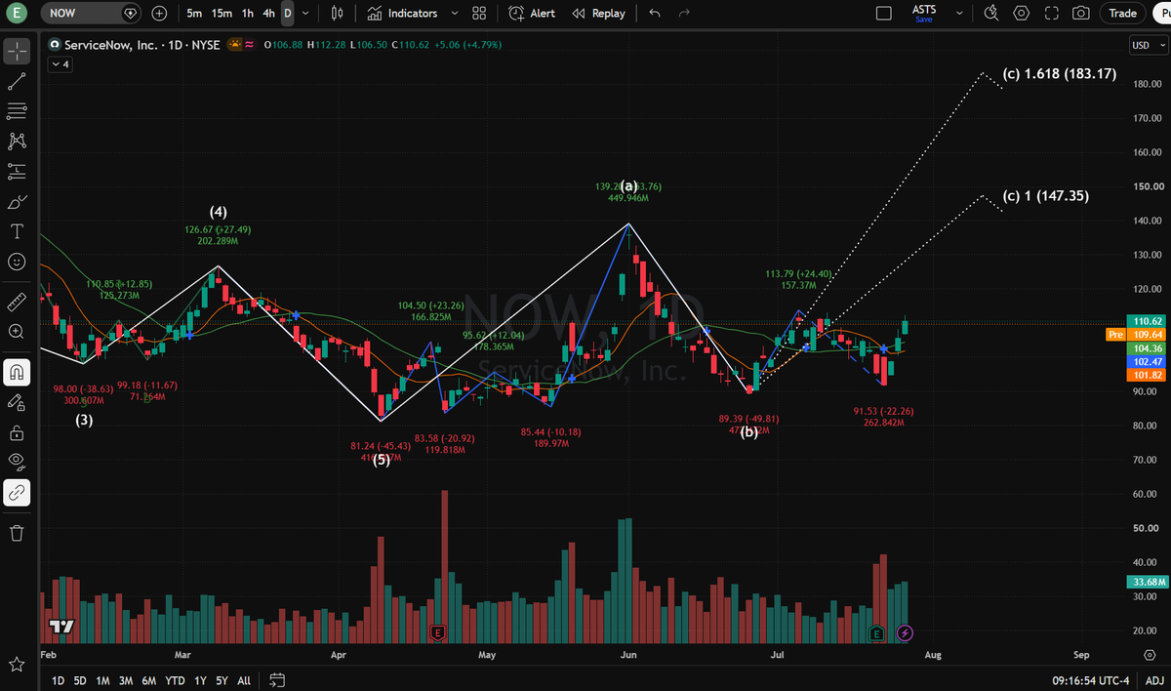Image resolution: width=1171 pixels, height=691 pixels.
Task: Set chart range to 1M
Action: click(x=102, y=680)
